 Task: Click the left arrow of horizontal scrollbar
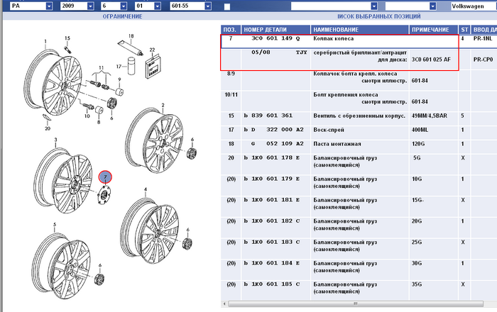tap(224, 303)
